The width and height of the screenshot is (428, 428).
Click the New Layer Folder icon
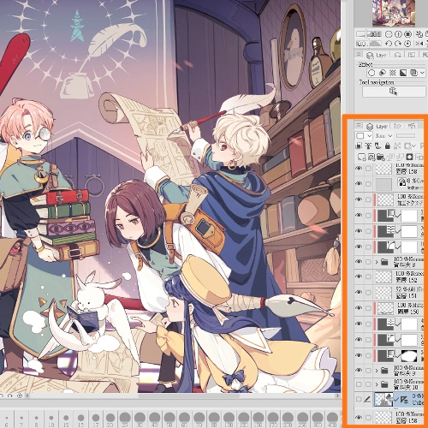click(380, 157)
